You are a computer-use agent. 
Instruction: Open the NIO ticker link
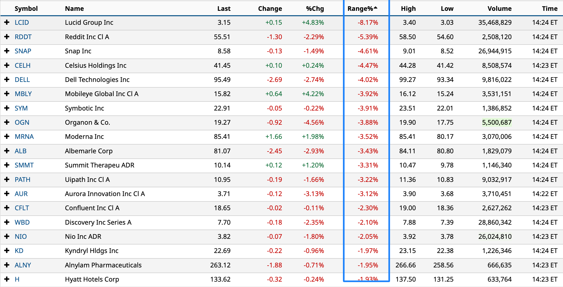(x=21, y=237)
